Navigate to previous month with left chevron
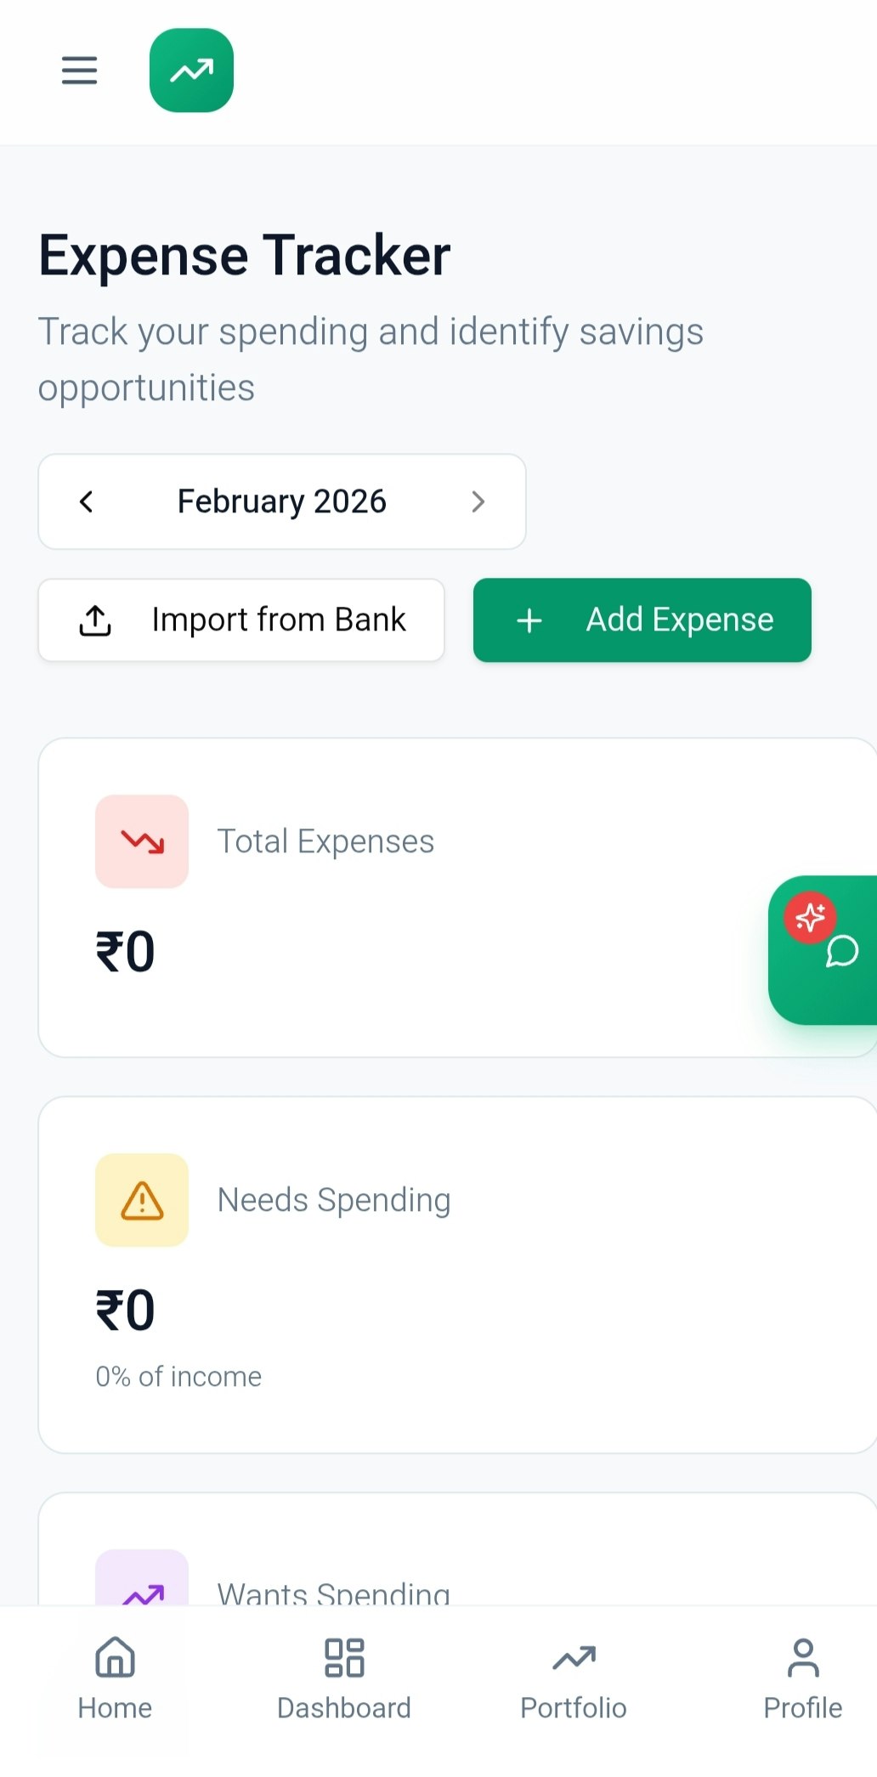877x1777 pixels. coord(87,501)
